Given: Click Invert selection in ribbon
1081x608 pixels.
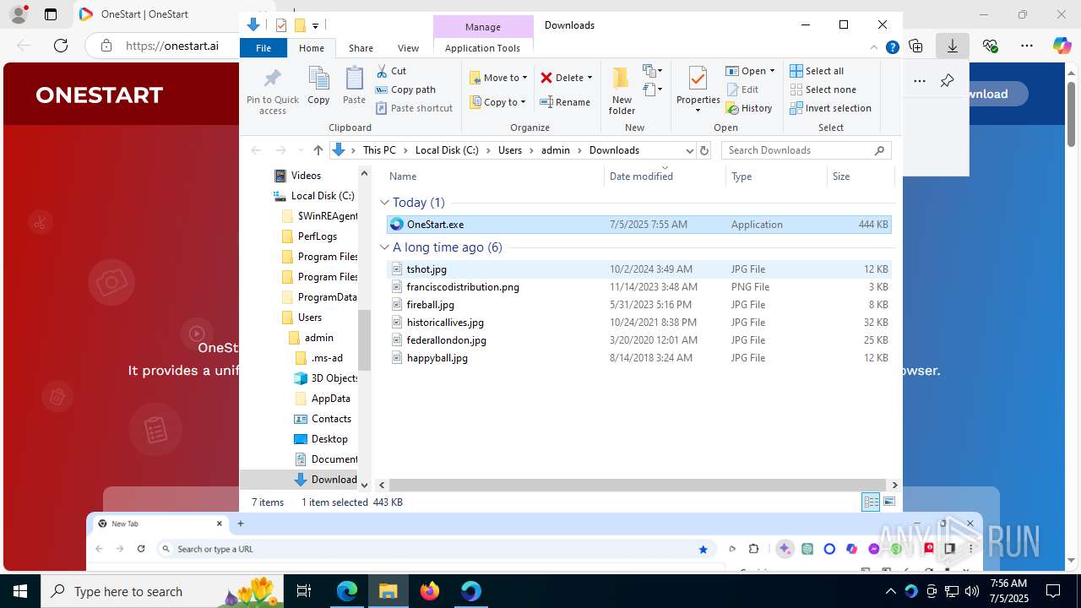Looking at the screenshot, I should [830, 108].
